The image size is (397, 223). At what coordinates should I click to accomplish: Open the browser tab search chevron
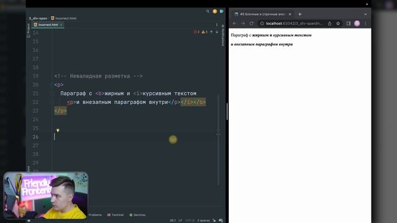[365, 14]
